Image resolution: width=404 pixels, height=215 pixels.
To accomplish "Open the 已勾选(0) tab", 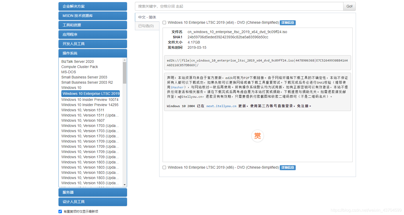I will point(147,26).
